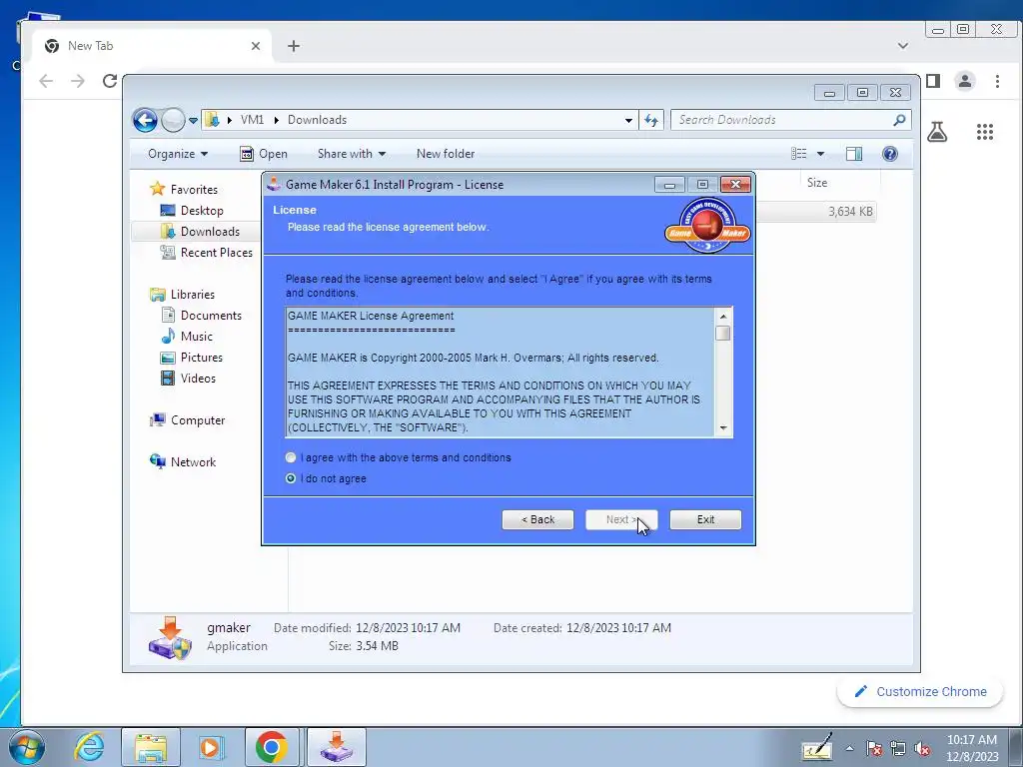Click the search magnifier icon in Explorer
The width and height of the screenshot is (1023, 767).
(x=900, y=120)
